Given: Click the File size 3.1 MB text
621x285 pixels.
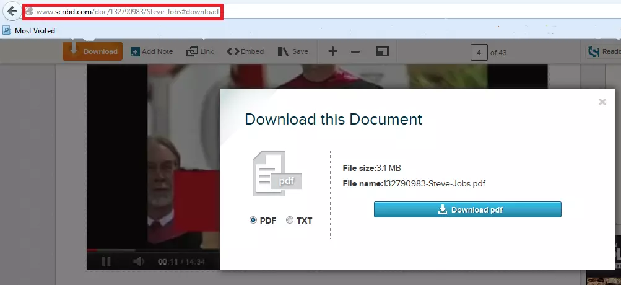Looking at the screenshot, I should pyautogui.click(x=371, y=168).
